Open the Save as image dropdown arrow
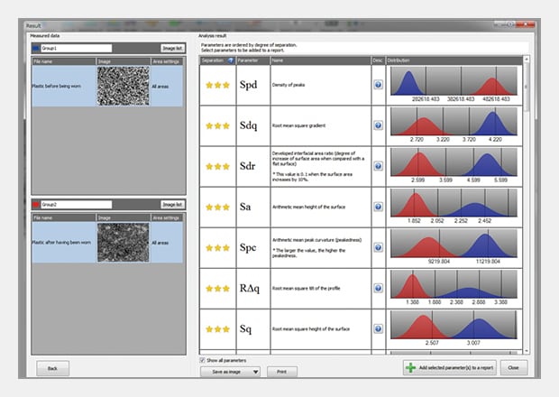Image resolution: width=559 pixels, height=397 pixels. (255, 371)
